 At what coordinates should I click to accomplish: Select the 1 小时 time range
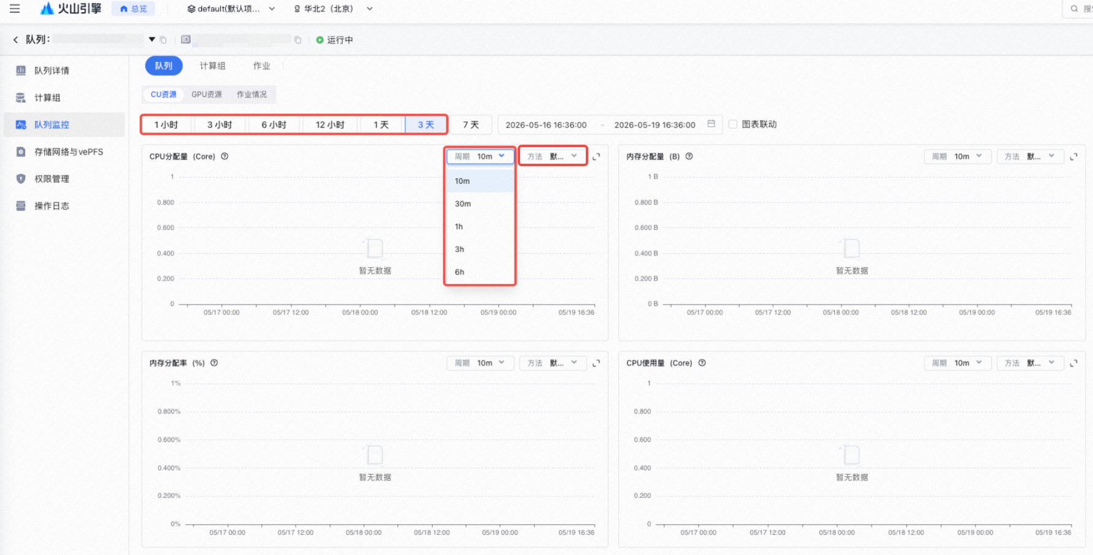click(x=166, y=124)
